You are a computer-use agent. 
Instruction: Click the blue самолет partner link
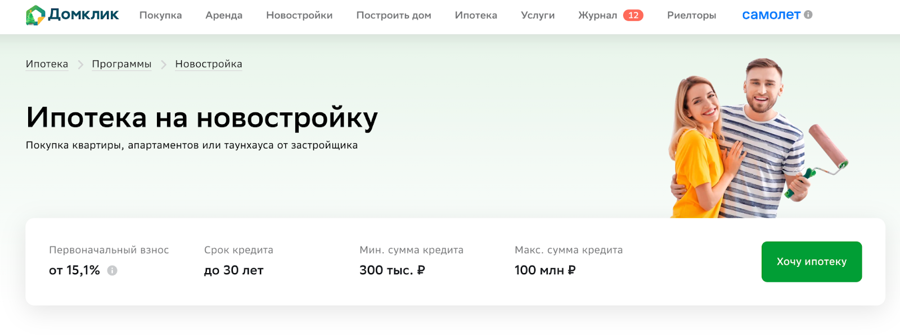(x=771, y=15)
